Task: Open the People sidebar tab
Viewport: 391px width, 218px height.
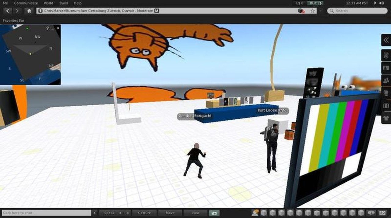Action: coord(386,80)
